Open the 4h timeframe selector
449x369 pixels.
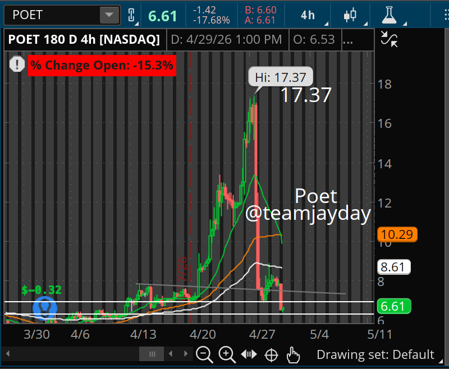(x=308, y=15)
